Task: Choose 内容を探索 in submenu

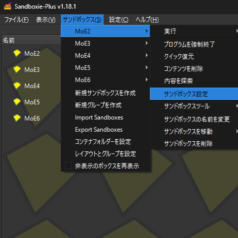Action: click(x=194, y=81)
